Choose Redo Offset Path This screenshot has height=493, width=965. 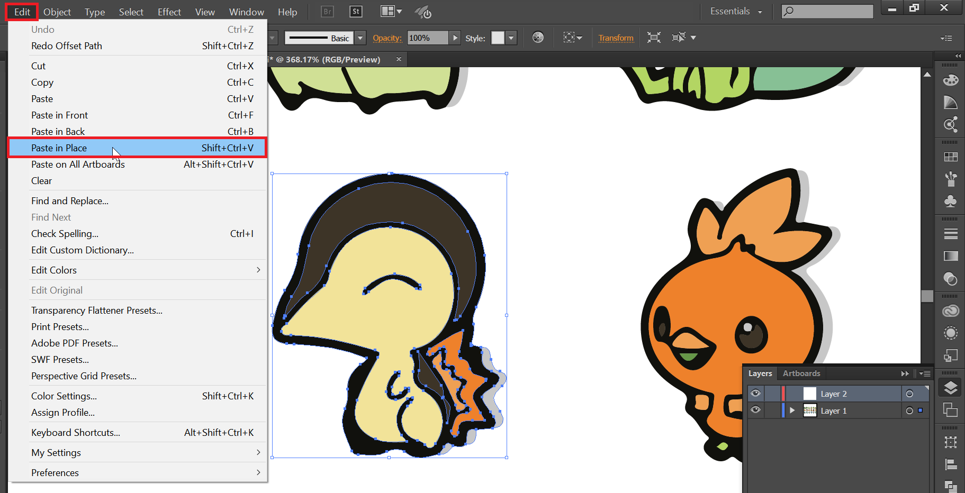pos(137,45)
